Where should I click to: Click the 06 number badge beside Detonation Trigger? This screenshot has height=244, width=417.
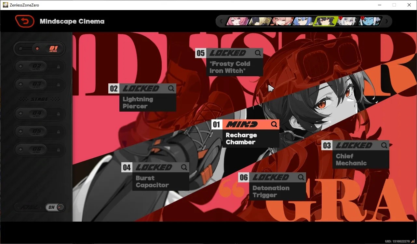[x=244, y=177]
